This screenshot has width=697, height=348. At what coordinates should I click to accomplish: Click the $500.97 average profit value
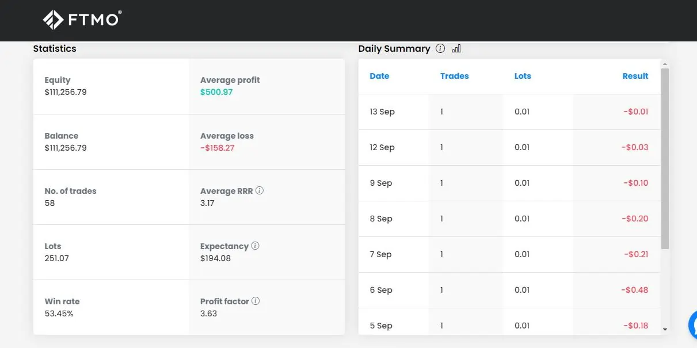point(216,92)
